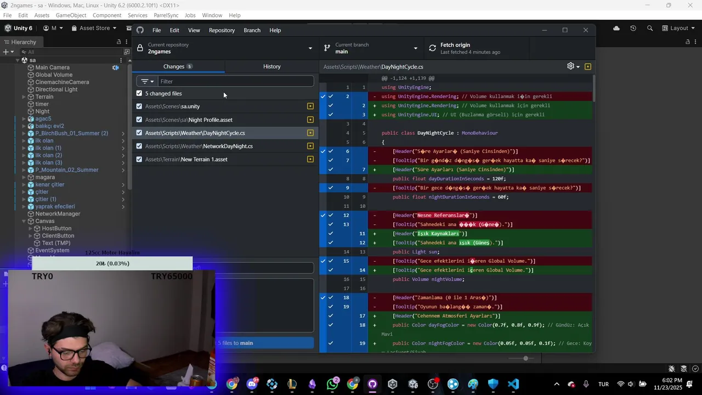Open Unity search magnifier icon
Viewport: 702px width, 395px height.
point(650,28)
